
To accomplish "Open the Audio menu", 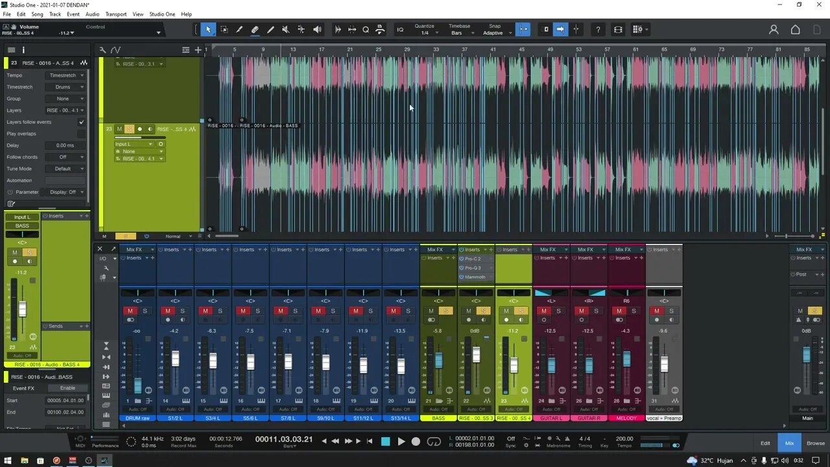I will [x=92, y=14].
